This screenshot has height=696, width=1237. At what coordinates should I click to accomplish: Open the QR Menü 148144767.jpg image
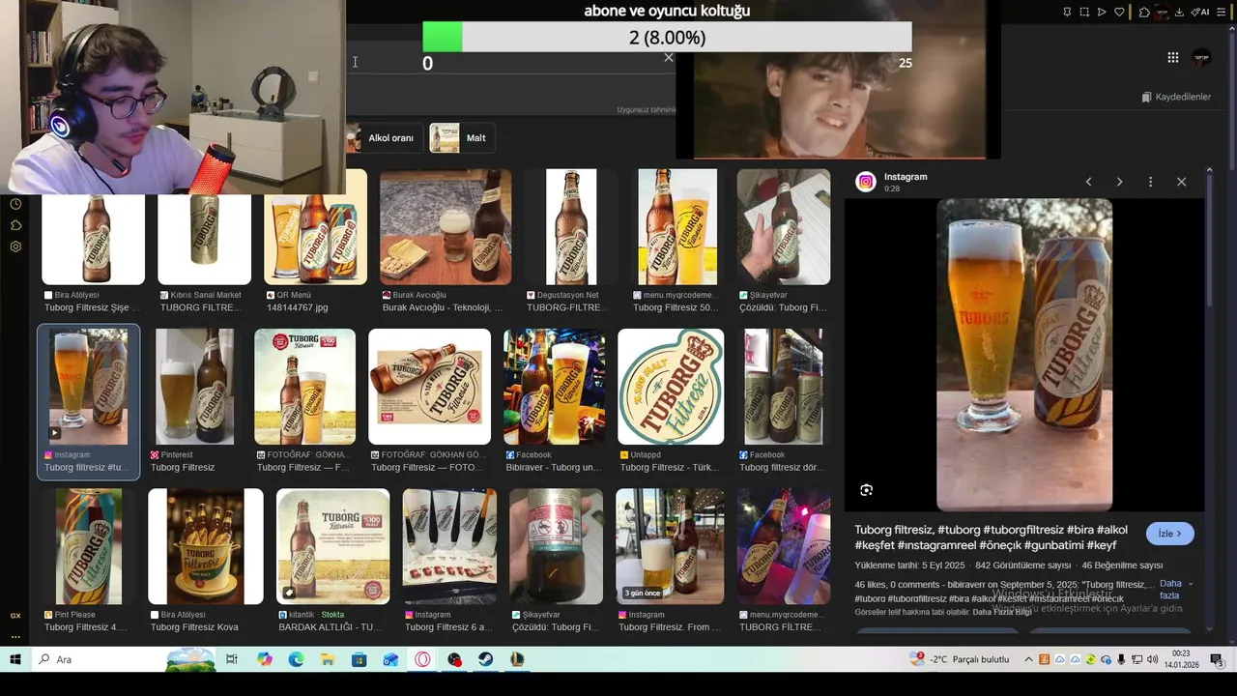pyautogui.click(x=316, y=227)
